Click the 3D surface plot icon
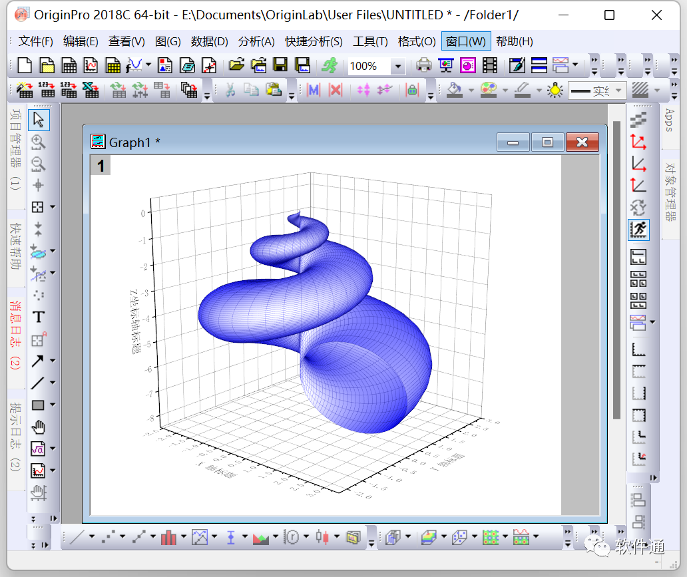 tap(429, 537)
